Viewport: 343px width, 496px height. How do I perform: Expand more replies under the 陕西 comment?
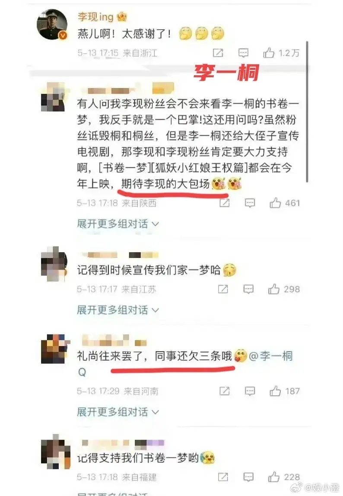point(118,224)
